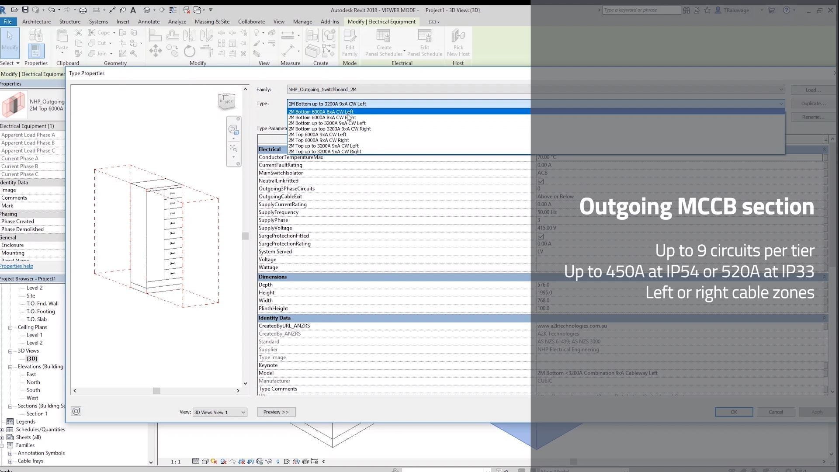The width and height of the screenshot is (839, 472).
Task: Click the Communication Center icon beside the search box
Action: 697,10
